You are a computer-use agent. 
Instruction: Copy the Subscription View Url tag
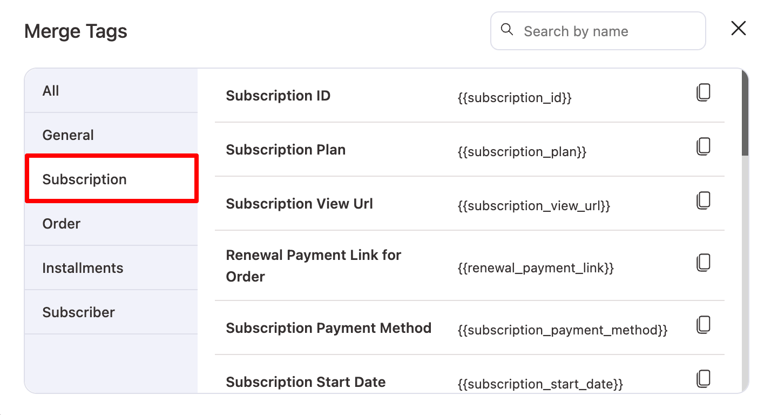tap(702, 200)
